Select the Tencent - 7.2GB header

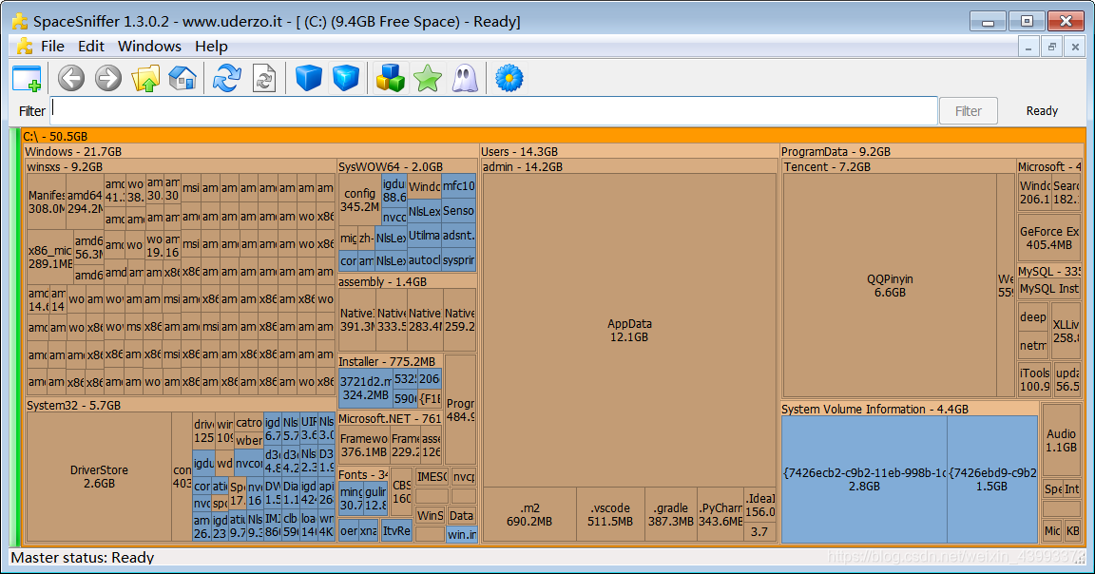coord(899,167)
